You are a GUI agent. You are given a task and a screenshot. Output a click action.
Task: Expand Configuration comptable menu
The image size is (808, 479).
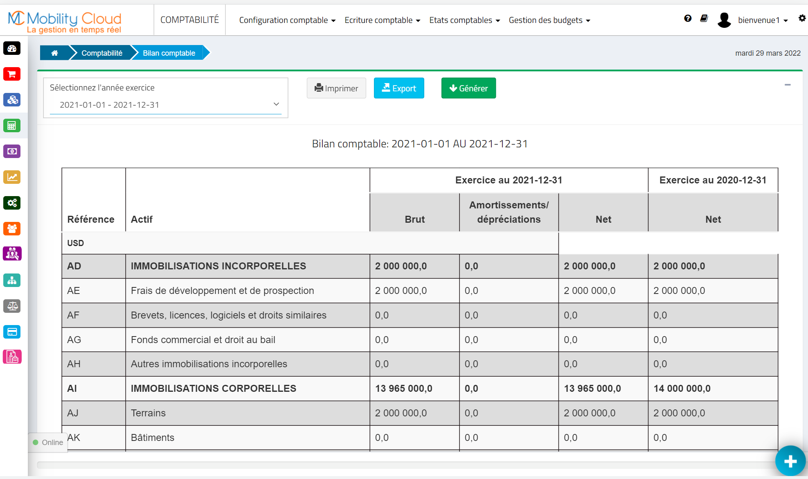(287, 20)
